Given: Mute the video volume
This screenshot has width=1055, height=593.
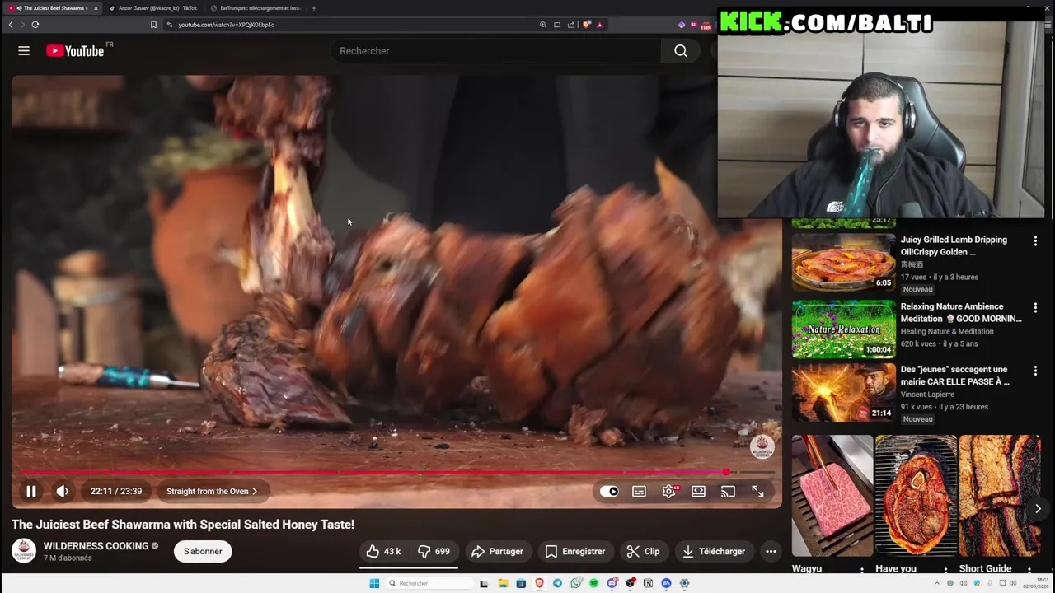Looking at the screenshot, I should (x=62, y=491).
